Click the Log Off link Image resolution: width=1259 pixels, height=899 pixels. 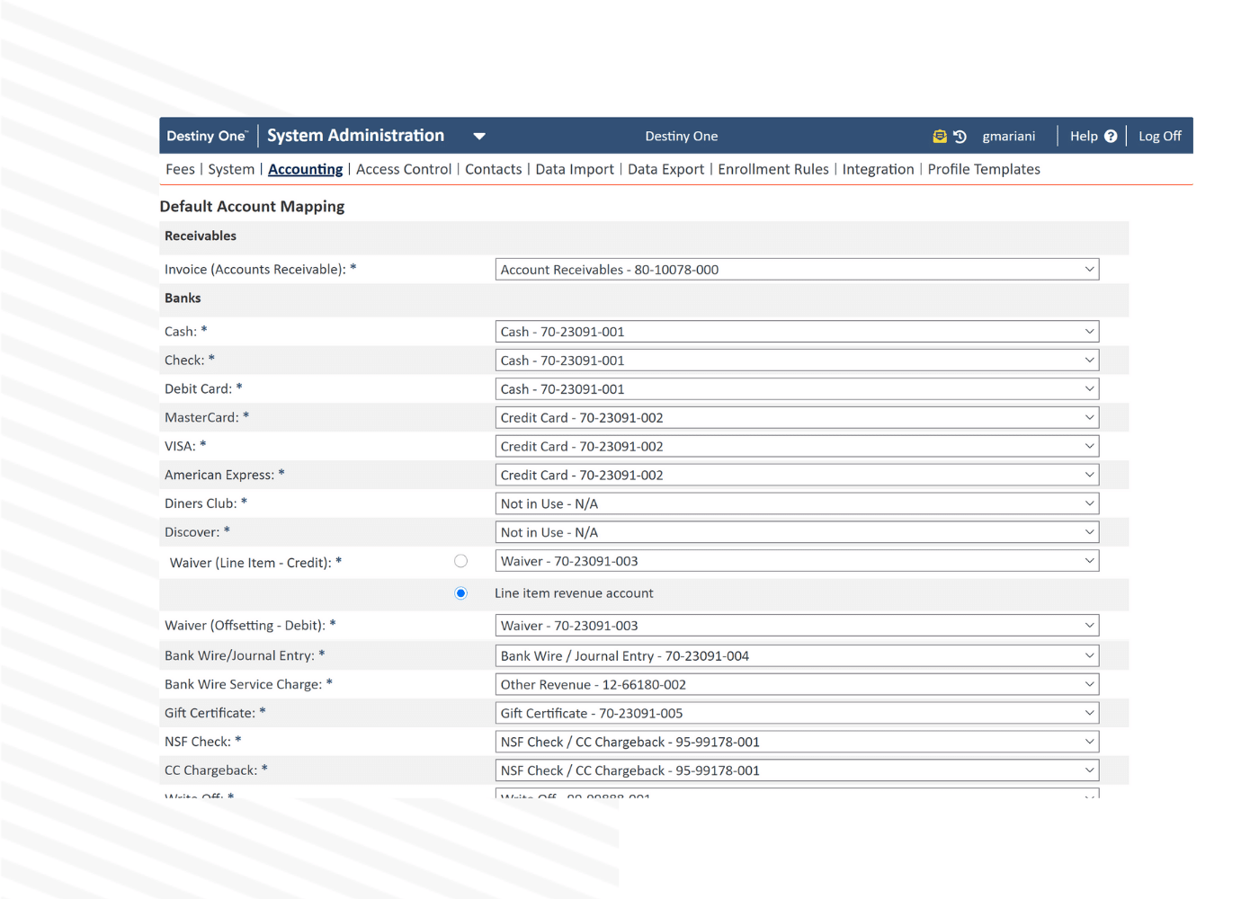pos(1159,136)
